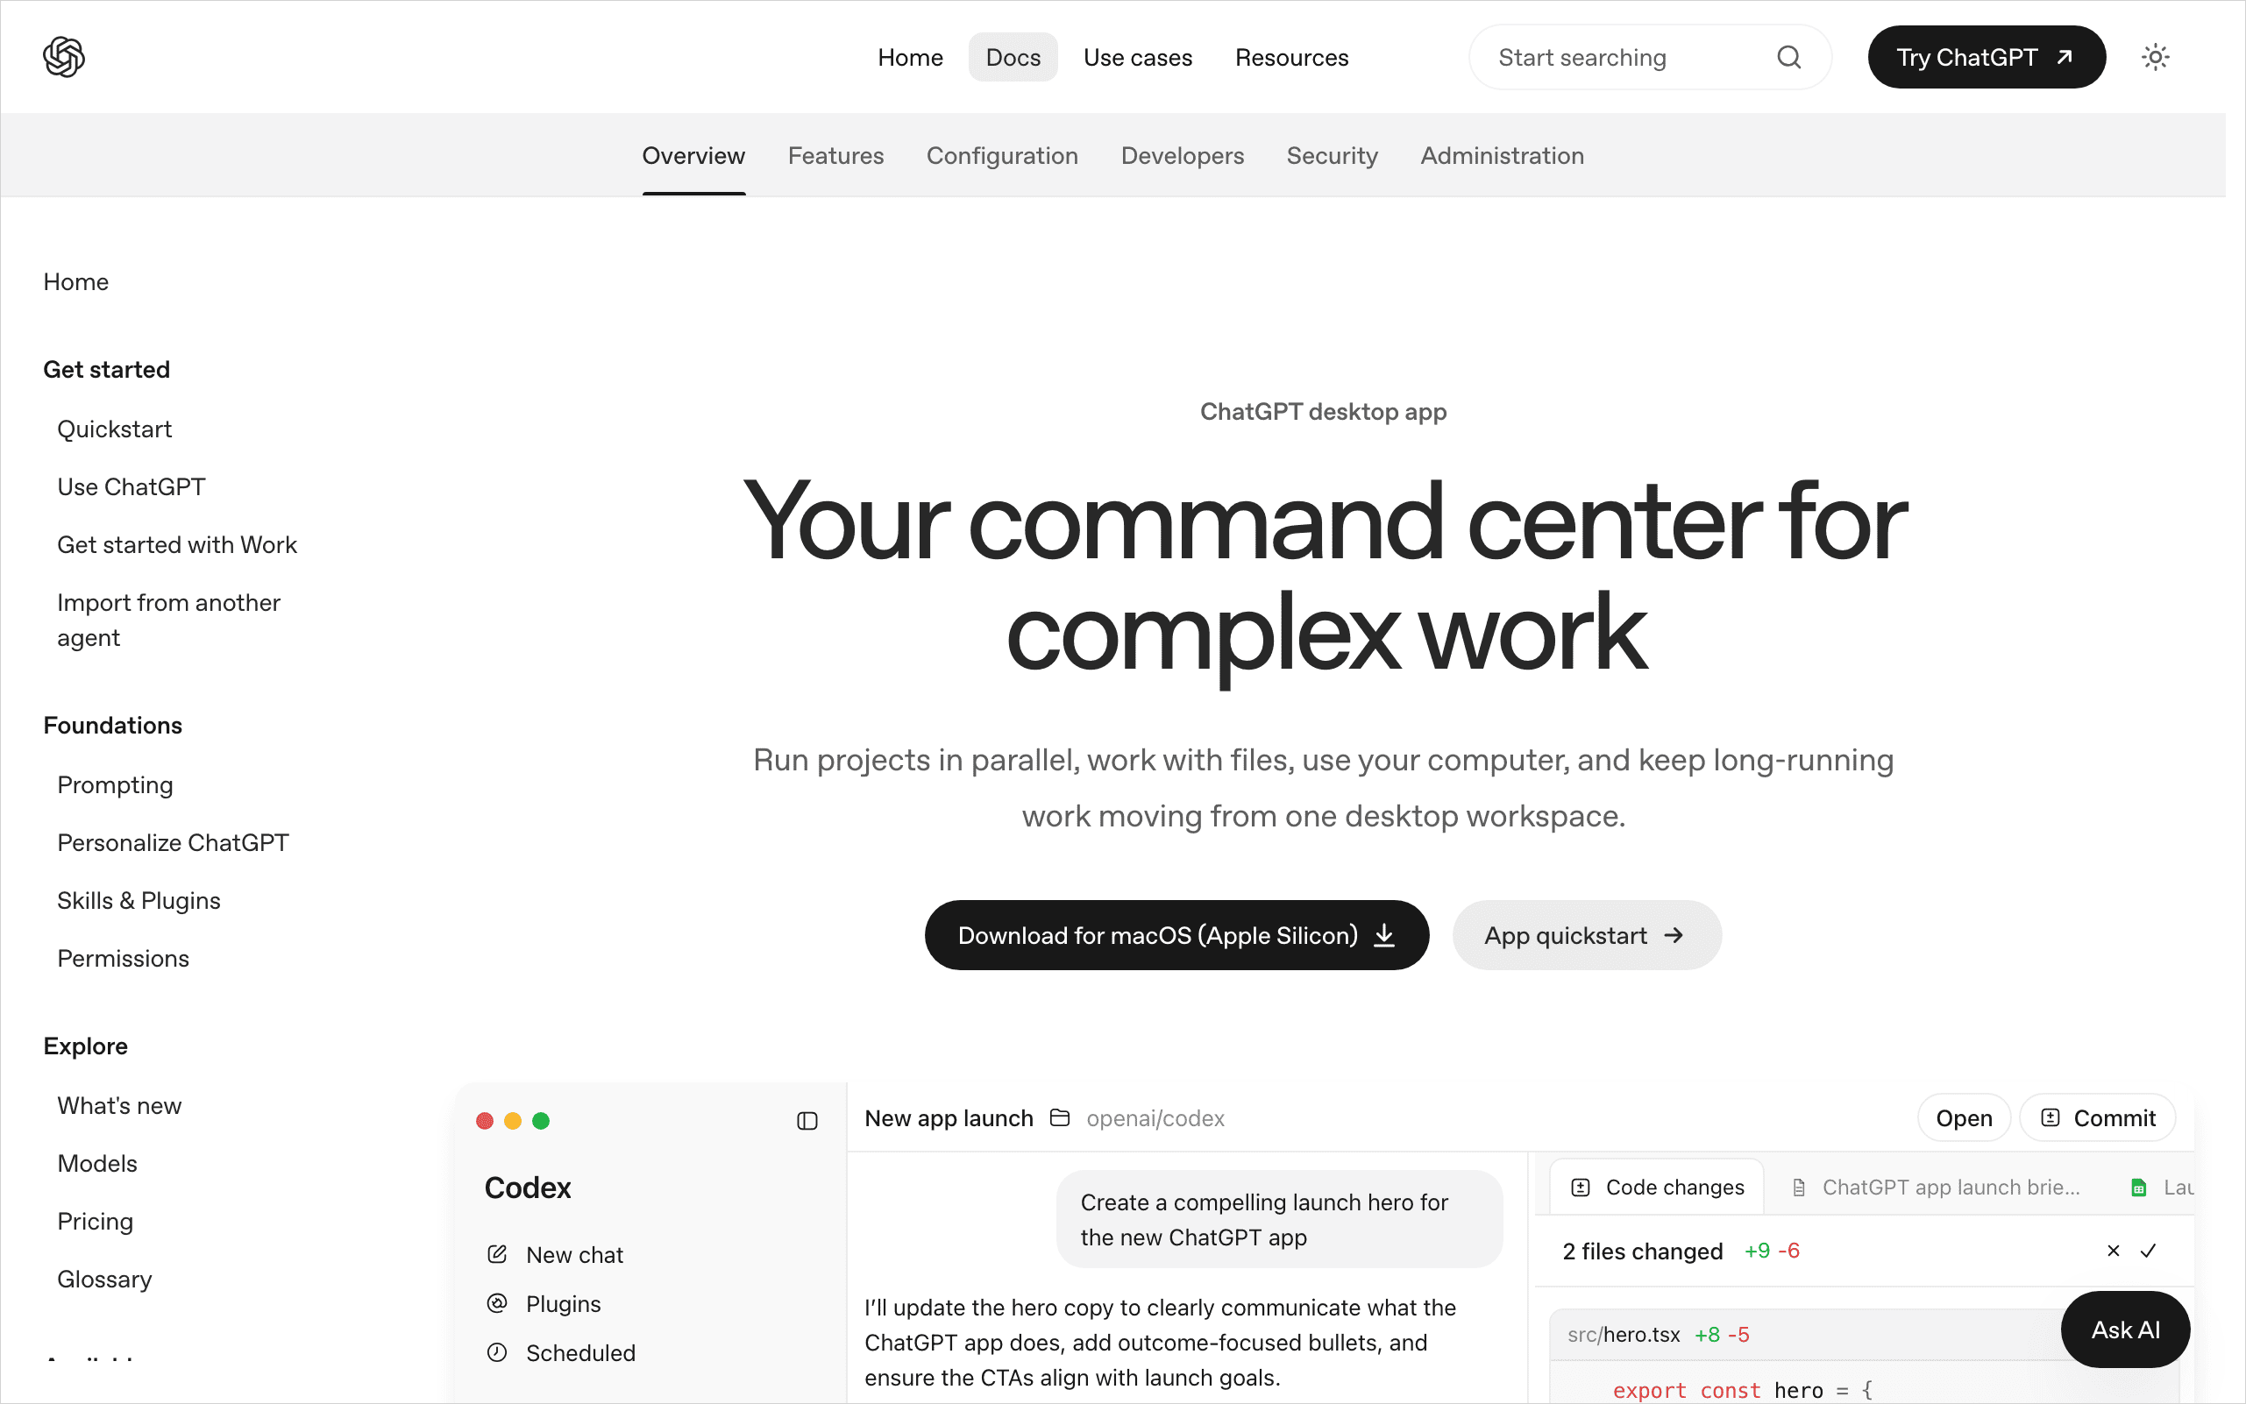The image size is (2246, 1404).
Task: Reject changes with the X icon
Action: pos(2113,1251)
